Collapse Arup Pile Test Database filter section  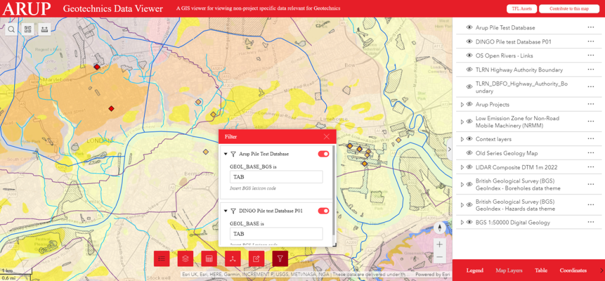[226, 154]
